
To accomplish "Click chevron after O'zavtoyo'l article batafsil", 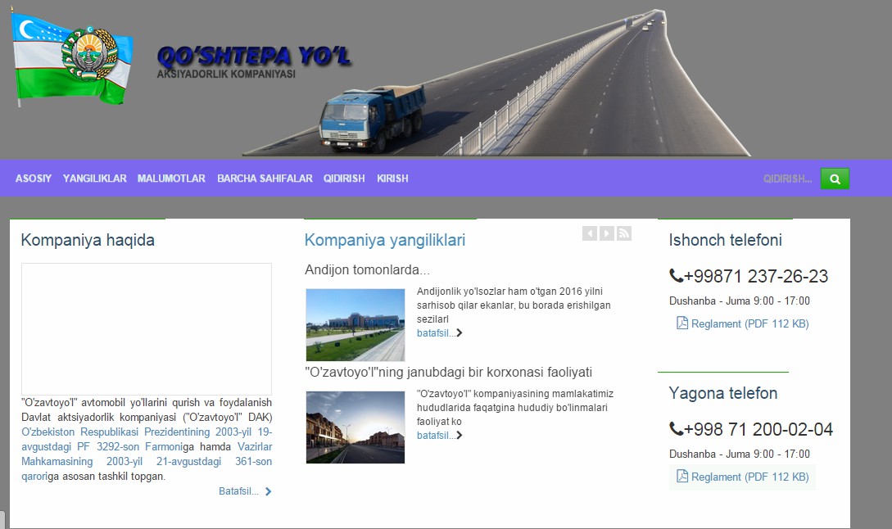I will [x=459, y=435].
